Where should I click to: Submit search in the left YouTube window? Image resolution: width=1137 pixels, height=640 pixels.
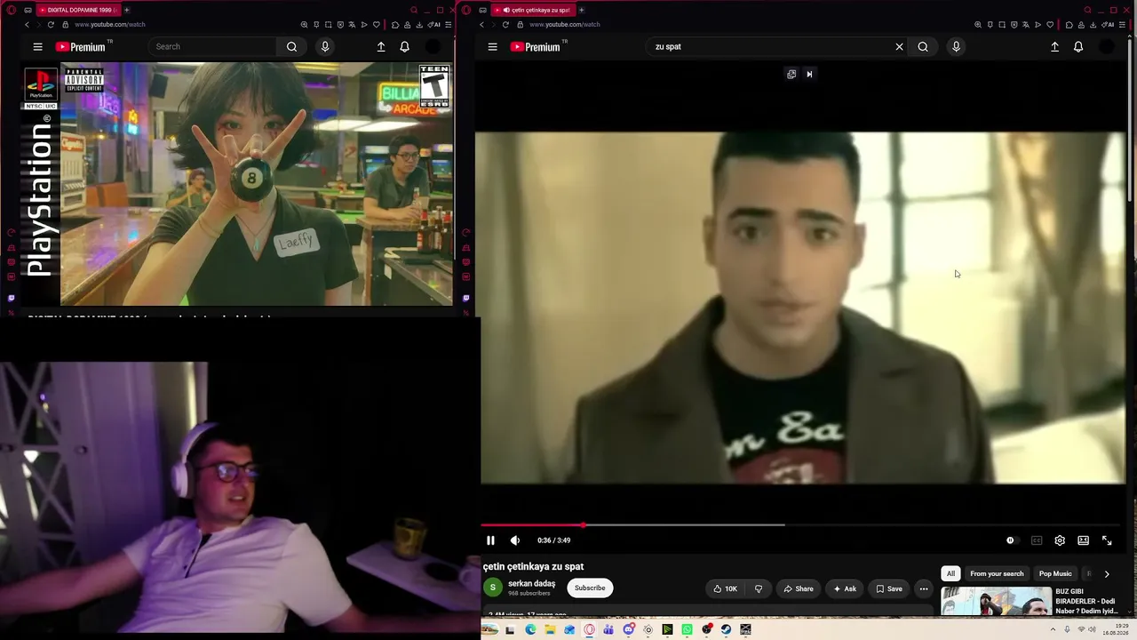point(291,47)
